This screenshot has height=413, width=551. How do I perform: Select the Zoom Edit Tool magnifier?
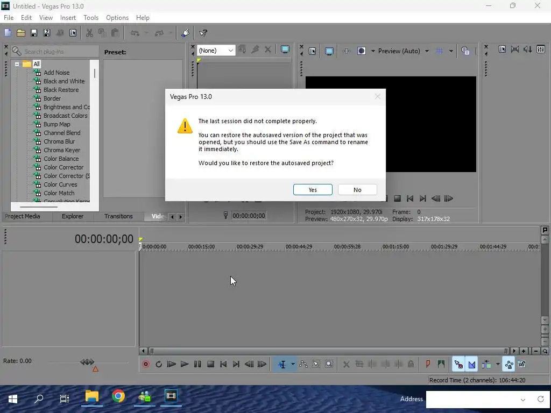pos(329,364)
